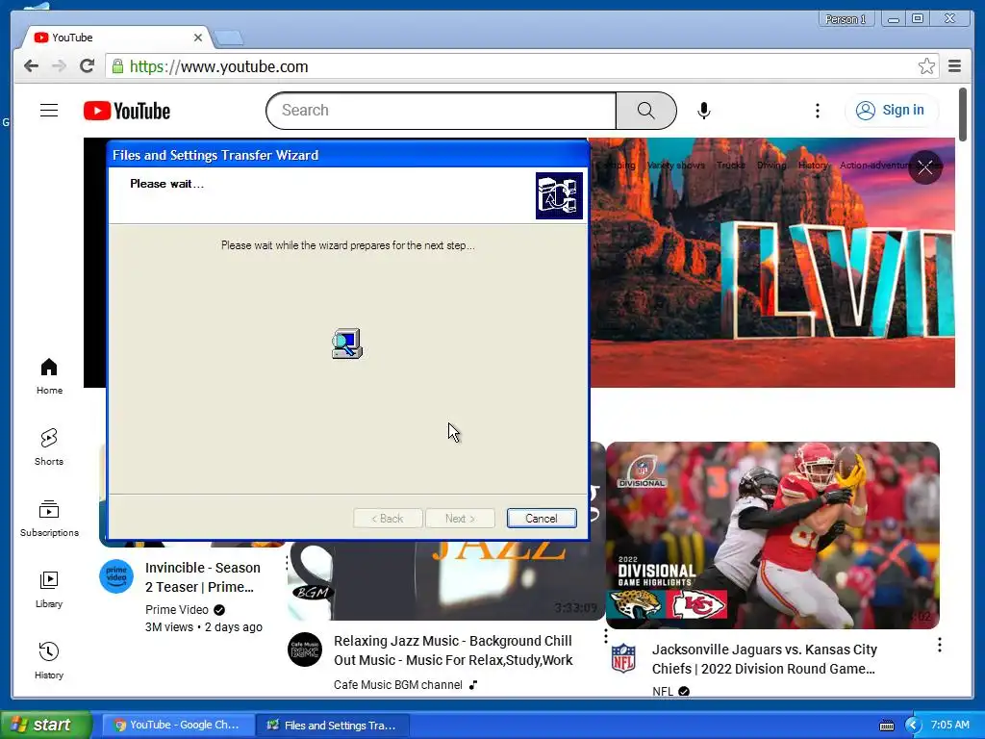Click the Transfer Wizard header icon
This screenshot has width=985, height=739.
pyautogui.click(x=559, y=195)
